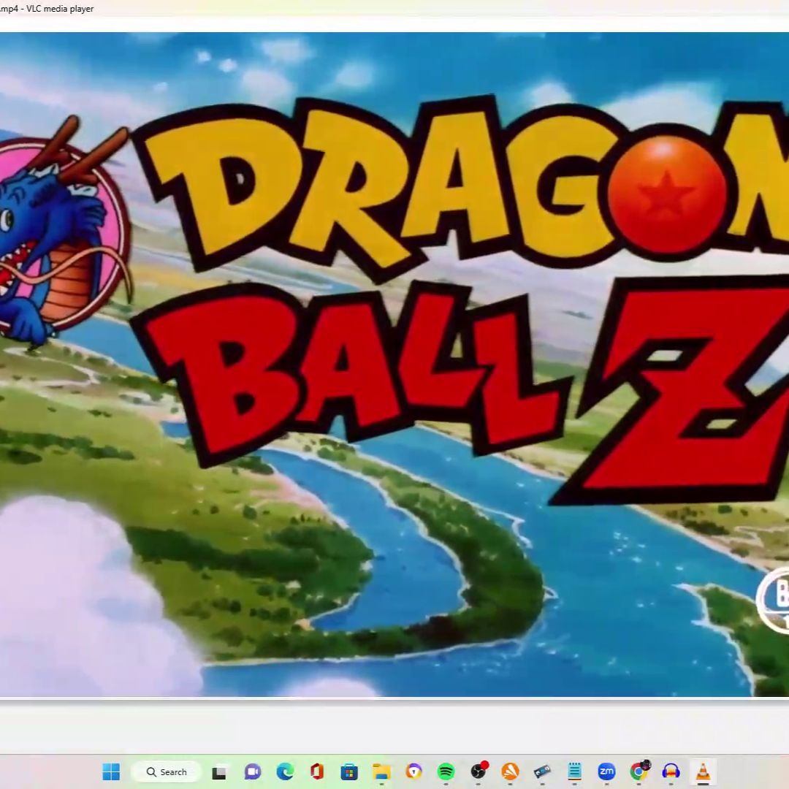Screen dimensions: 789x789
Task: Open Task View from the taskbar
Action: [x=219, y=772]
